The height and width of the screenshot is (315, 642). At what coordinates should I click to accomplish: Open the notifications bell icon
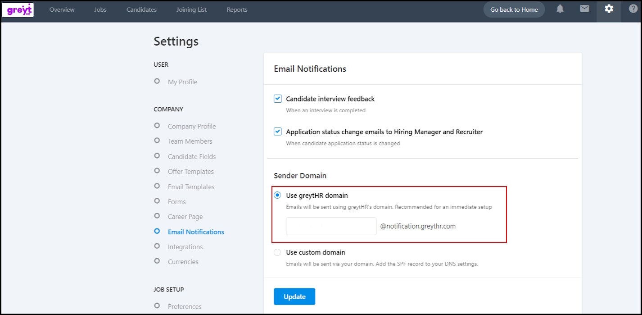(560, 9)
